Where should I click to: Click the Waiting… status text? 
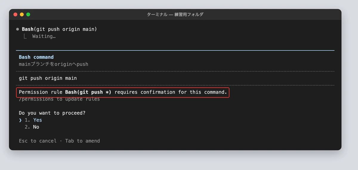tap(44, 36)
